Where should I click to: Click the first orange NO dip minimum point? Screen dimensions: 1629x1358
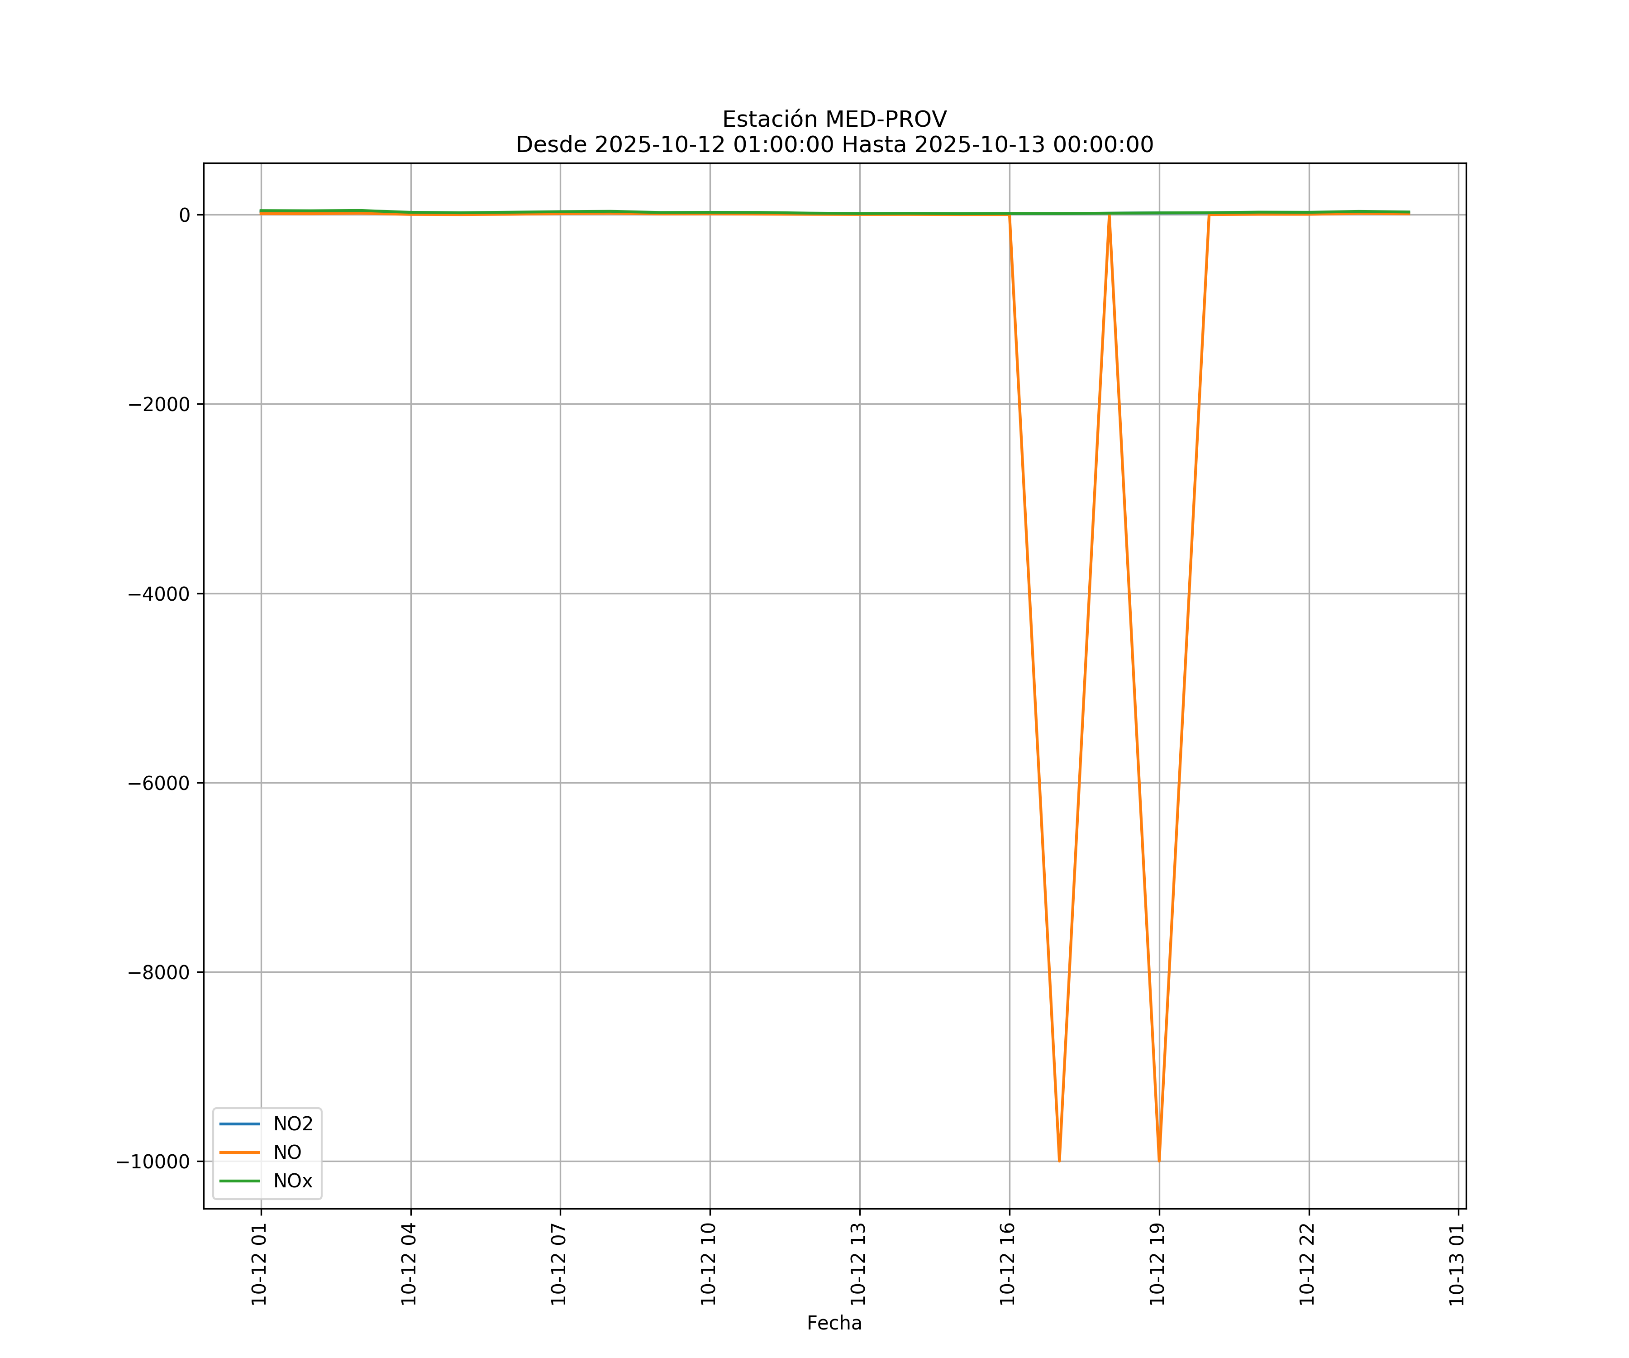pyautogui.click(x=1059, y=1159)
